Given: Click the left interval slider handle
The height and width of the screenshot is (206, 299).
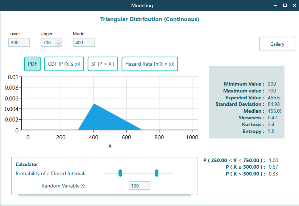Looking at the screenshot, I should (x=120, y=173).
